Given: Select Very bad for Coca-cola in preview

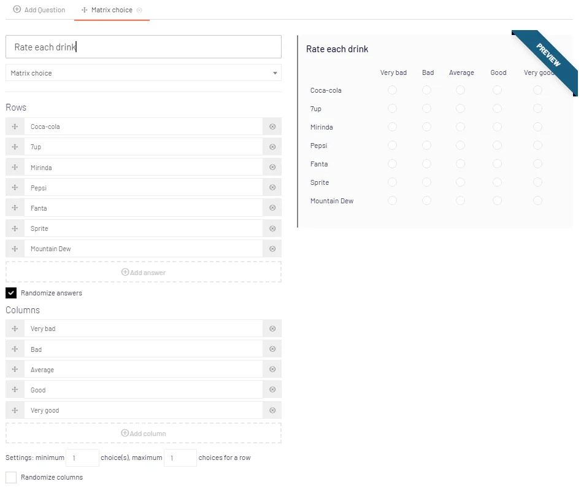Looking at the screenshot, I should [x=392, y=90].
